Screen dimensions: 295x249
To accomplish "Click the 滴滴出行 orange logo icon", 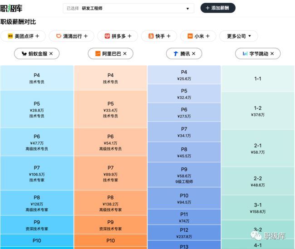I will pos(59,36).
